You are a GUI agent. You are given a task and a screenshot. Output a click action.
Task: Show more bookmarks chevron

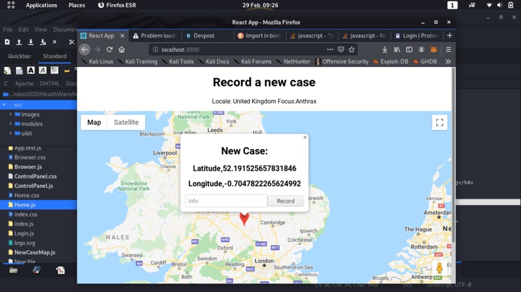point(448,61)
